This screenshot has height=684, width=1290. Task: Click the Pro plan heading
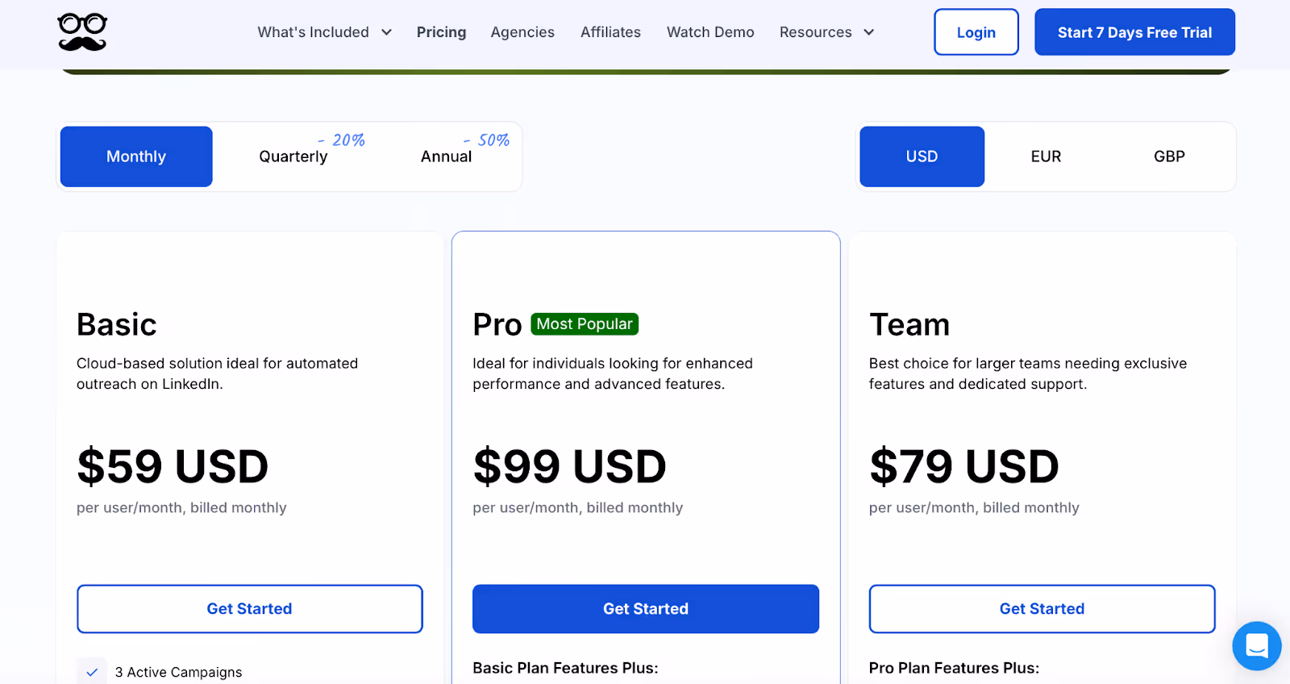click(x=497, y=324)
